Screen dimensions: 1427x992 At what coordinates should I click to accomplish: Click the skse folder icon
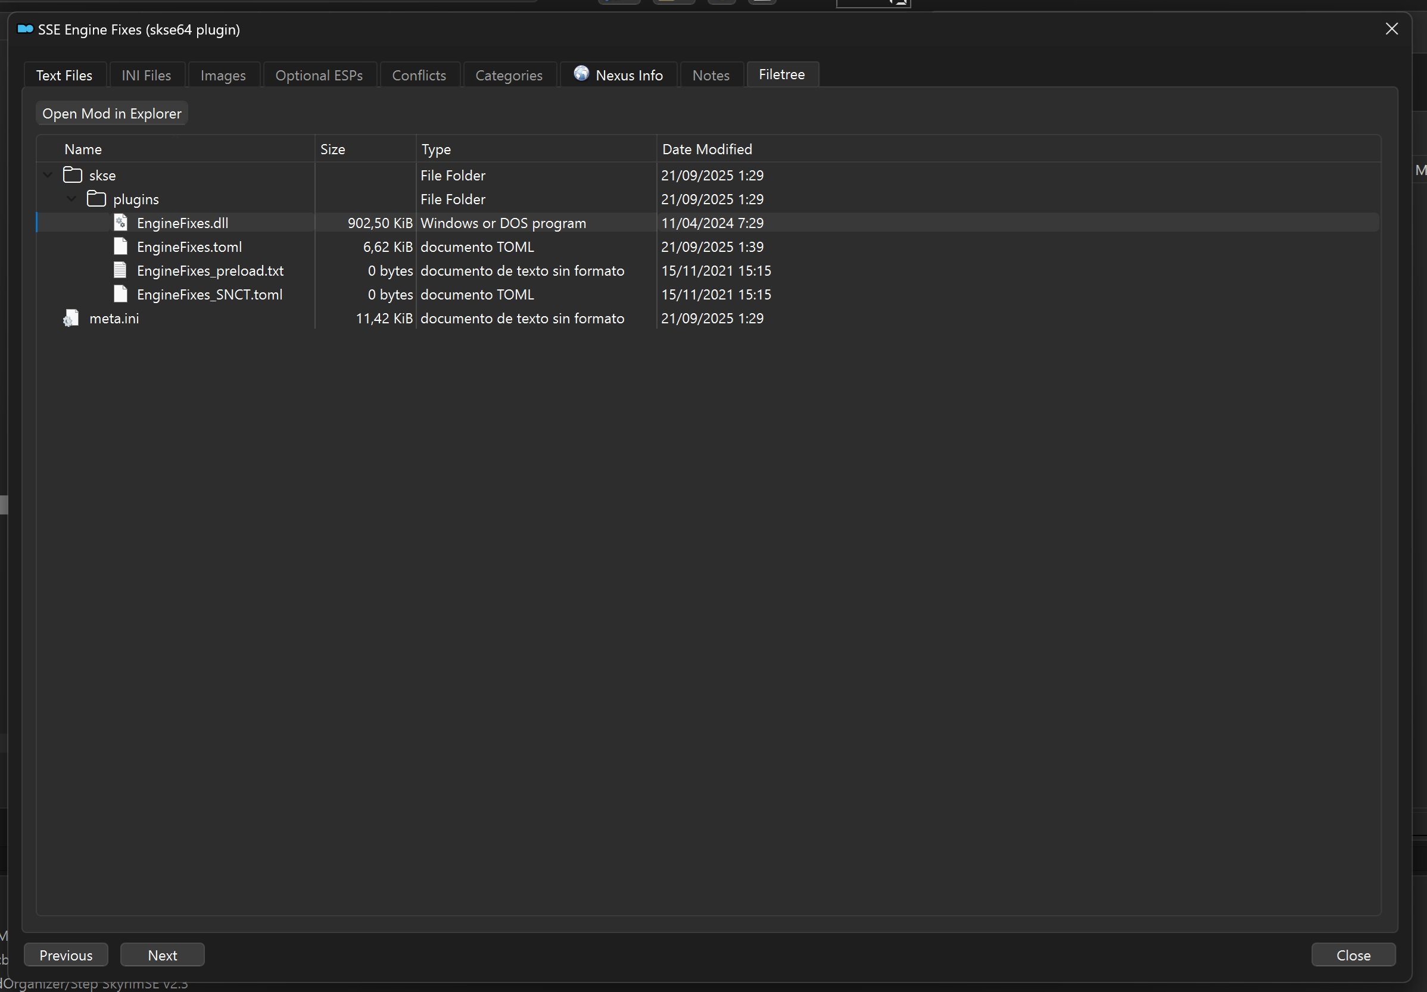click(73, 175)
